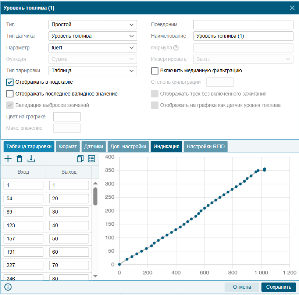Open the list view icon above table
Viewport: 299px width, 295px height.
(x=92, y=159)
